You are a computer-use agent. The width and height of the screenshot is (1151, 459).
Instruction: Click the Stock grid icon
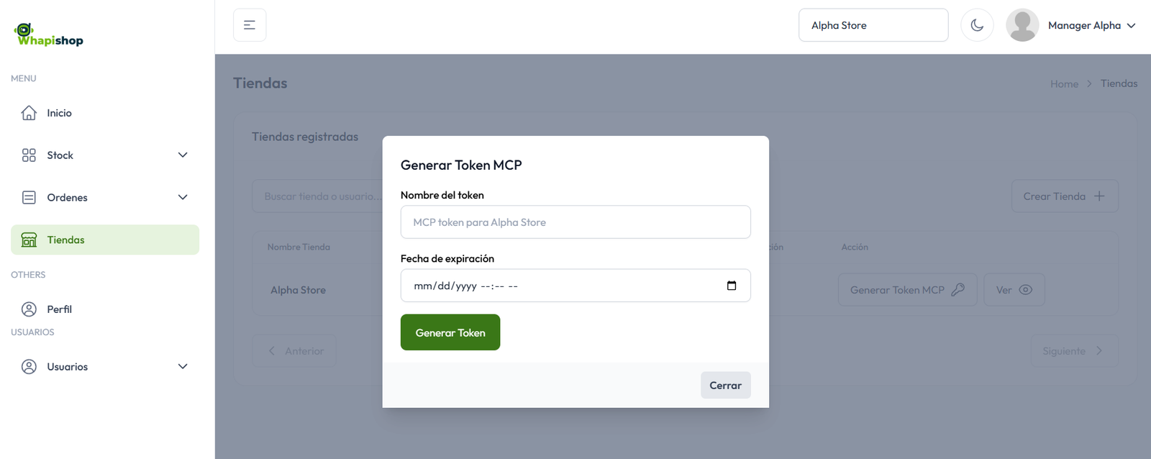(29, 155)
